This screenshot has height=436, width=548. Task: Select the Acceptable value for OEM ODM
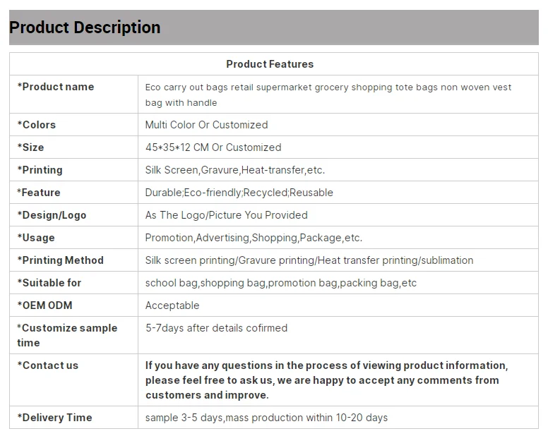pos(172,305)
